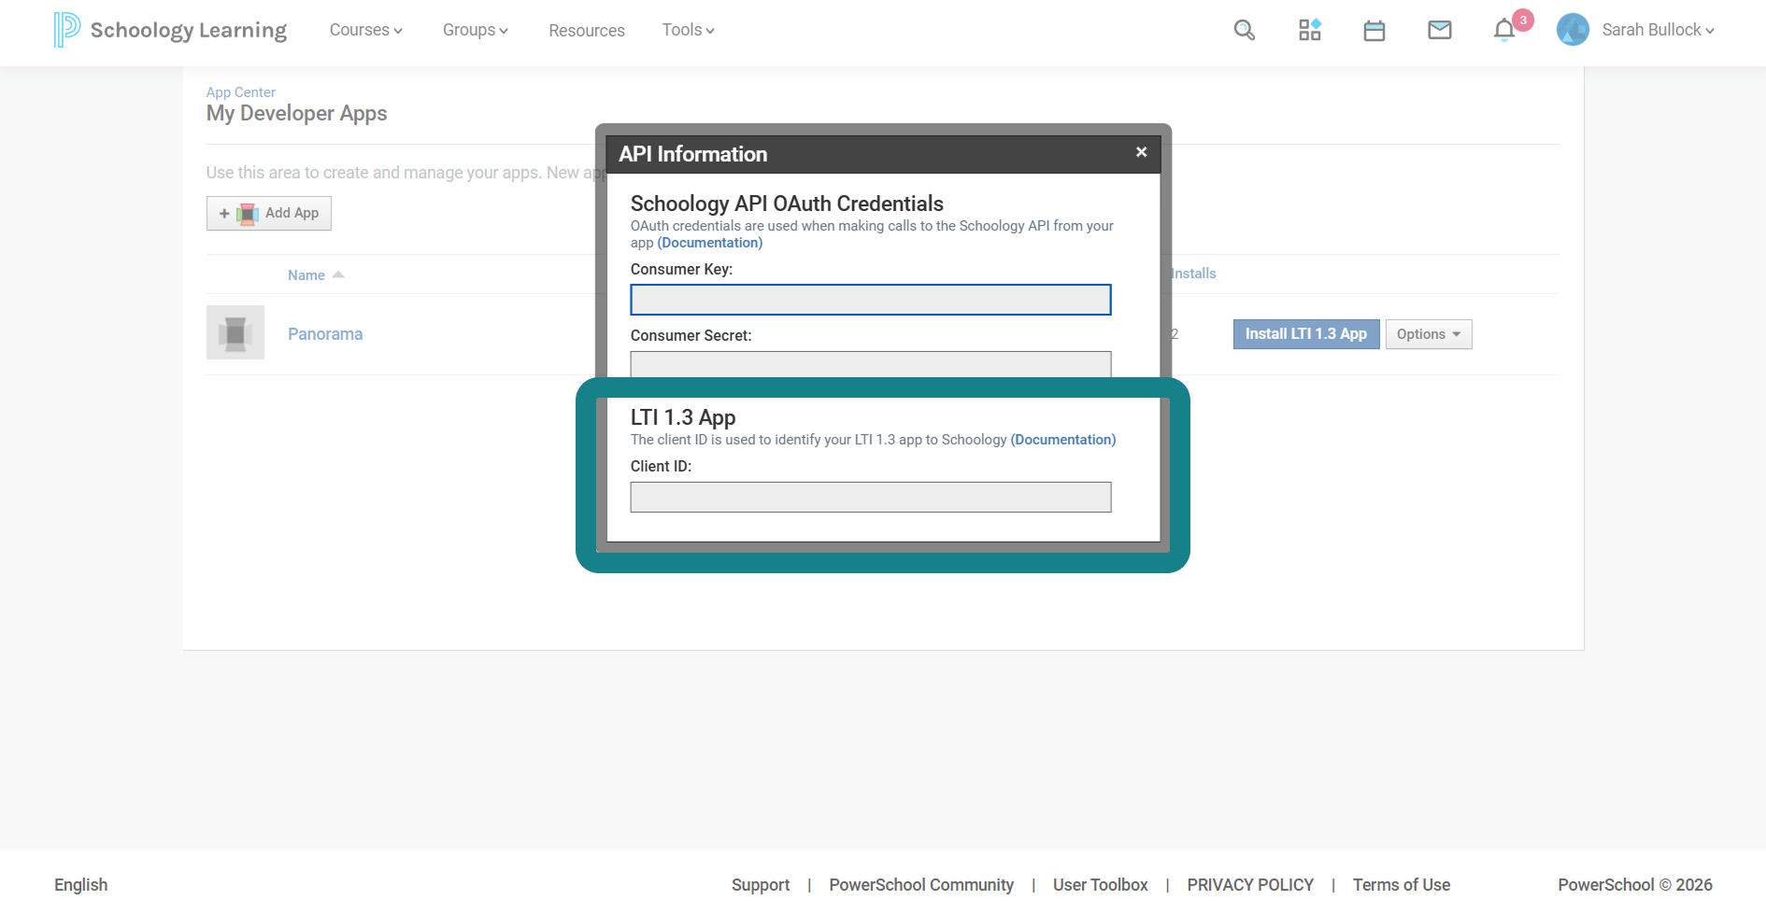
Task: Open notifications bell with 3 badge
Action: pyautogui.click(x=1504, y=30)
